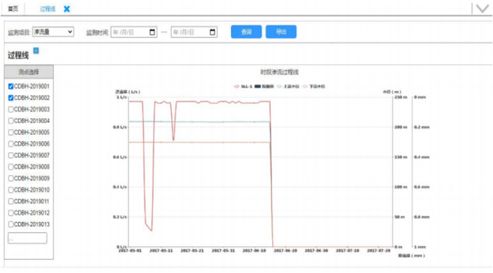Check the CDBH-2019013 measuring point
Viewport: 493px width, 273px height.
click(10, 224)
